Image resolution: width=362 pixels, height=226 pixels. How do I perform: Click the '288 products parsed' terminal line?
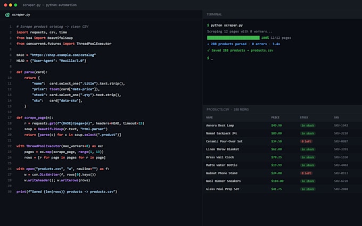click(244, 44)
